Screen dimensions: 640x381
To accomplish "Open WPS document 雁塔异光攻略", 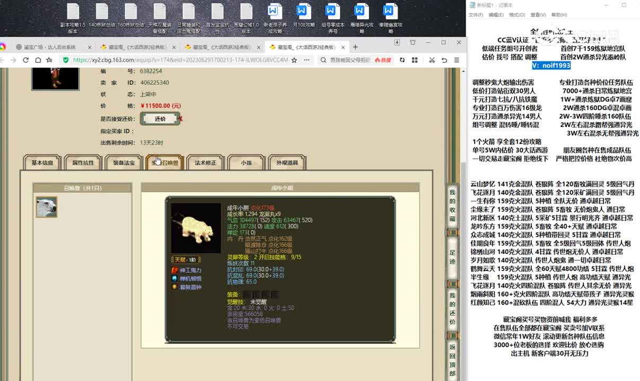I will pyautogui.click(x=362, y=19).
